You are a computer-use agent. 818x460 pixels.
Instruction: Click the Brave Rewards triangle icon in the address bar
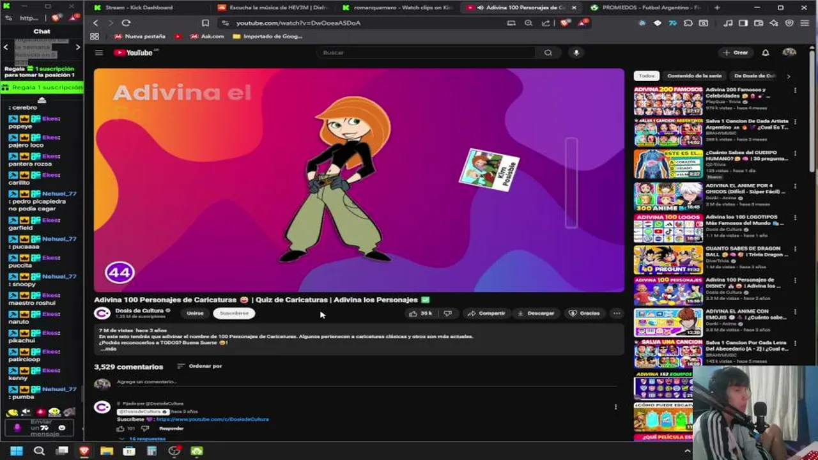583,23
